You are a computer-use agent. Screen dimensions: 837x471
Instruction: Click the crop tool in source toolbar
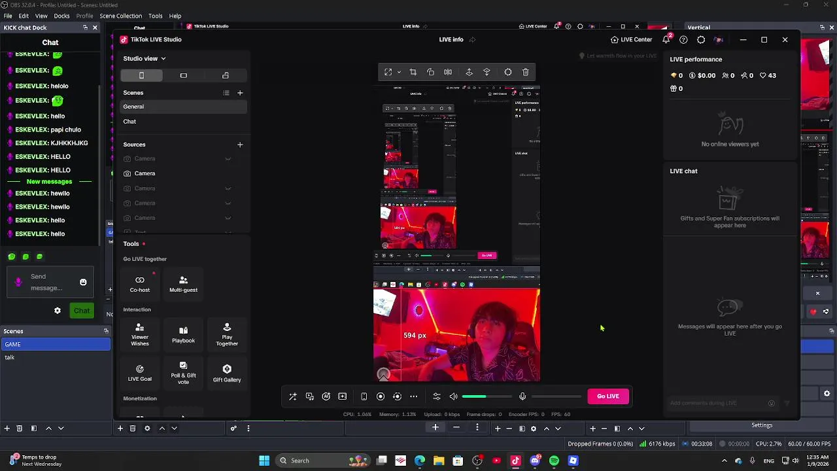click(x=413, y=72)
